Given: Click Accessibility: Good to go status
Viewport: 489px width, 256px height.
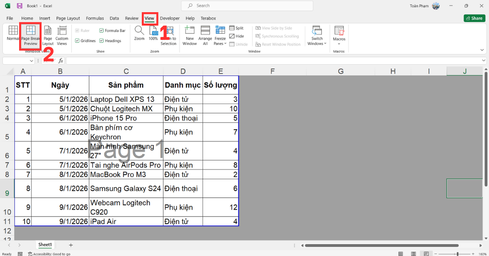Looking at the screenshot, I should pos(49,254).
